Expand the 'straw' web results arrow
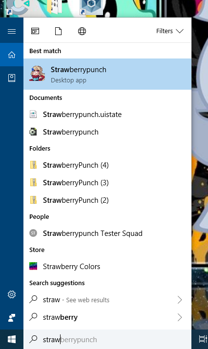This screenshot has height=349, width=208. [180, 300]
